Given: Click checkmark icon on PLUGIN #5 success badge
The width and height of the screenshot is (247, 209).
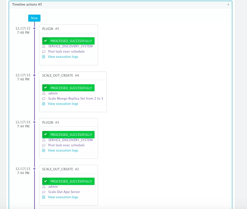Looking at the screenshot, I should coord(45,41).
